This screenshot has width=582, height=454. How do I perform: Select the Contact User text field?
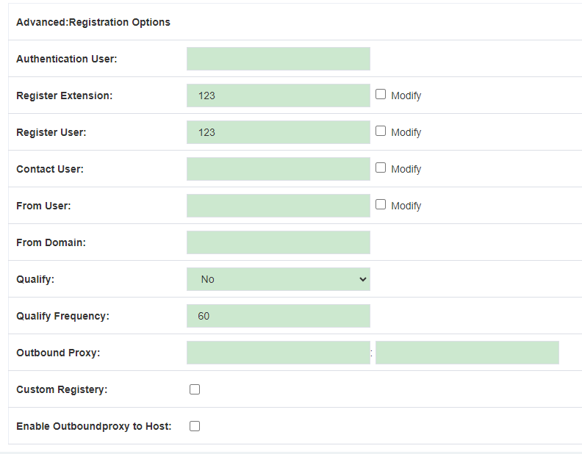(x=279, y=169)
